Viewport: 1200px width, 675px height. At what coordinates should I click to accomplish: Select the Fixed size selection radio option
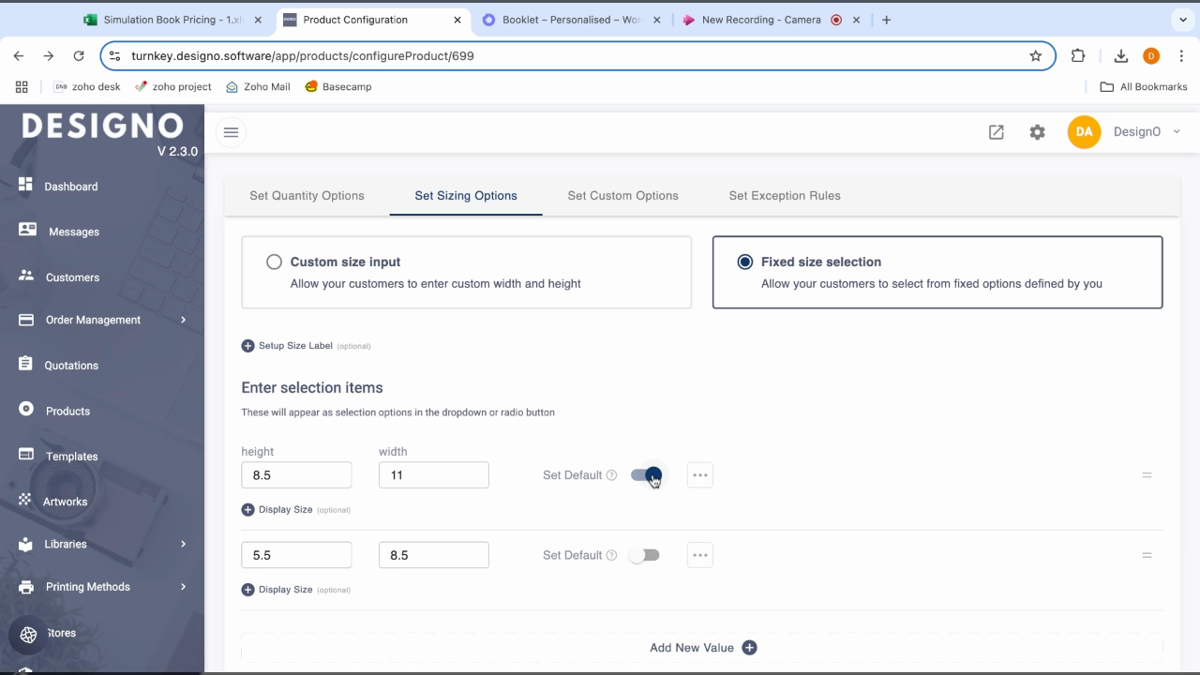(744, 262)
